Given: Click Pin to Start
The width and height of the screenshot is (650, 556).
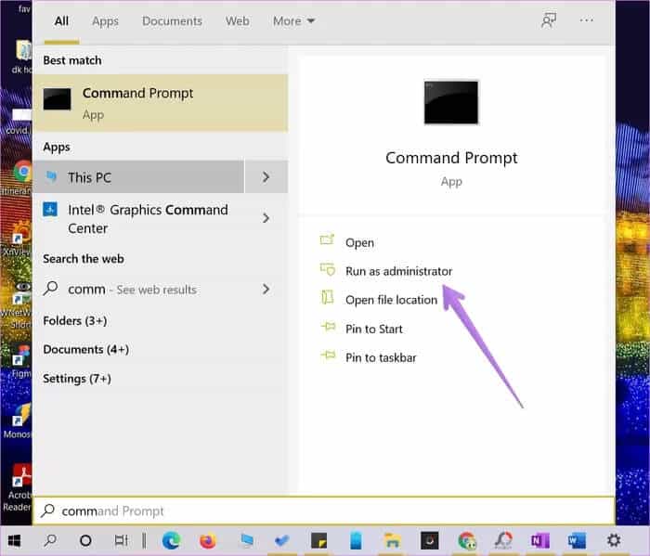Looking at the screenshot, I should point(374,329).
